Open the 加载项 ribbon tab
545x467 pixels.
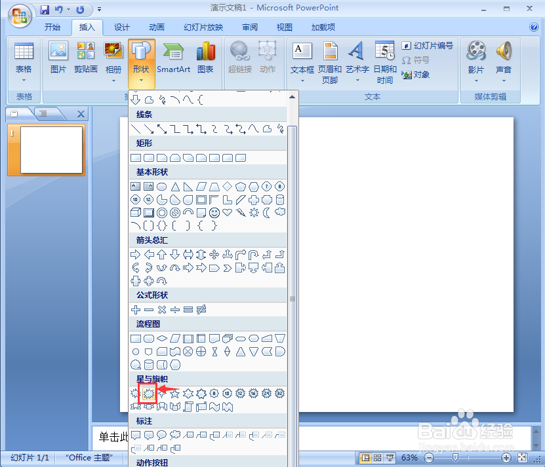coord(323,27)
